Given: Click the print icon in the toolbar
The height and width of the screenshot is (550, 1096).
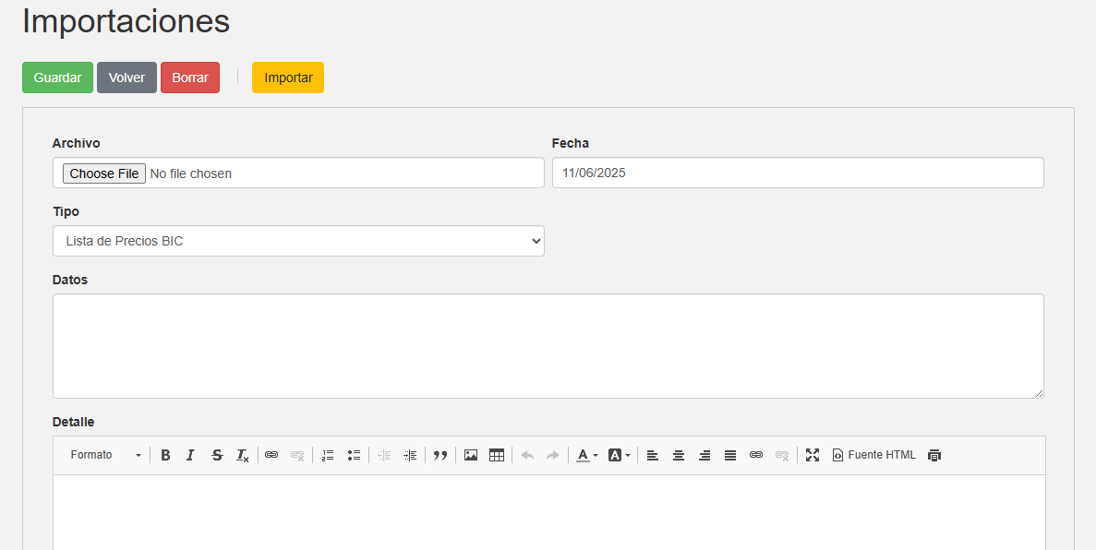Looking at the screenshot, I should [x=934, y=455].
